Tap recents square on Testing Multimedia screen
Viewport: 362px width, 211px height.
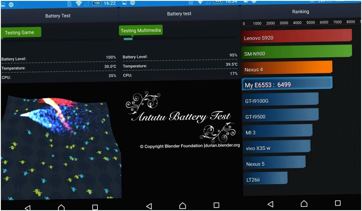(x=217, y=205)
